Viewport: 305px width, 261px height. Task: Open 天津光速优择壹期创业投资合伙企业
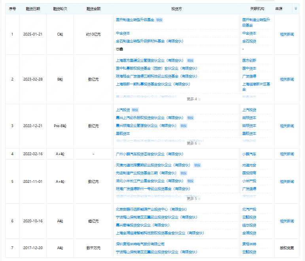pyautogui.click(x=153, y=165)
